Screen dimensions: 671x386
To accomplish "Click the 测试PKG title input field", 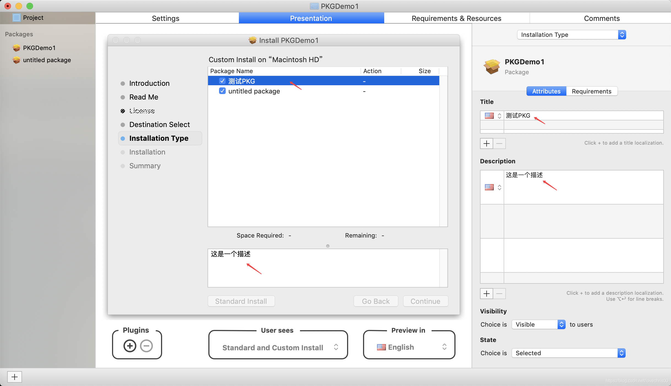I will coord(583,115).
